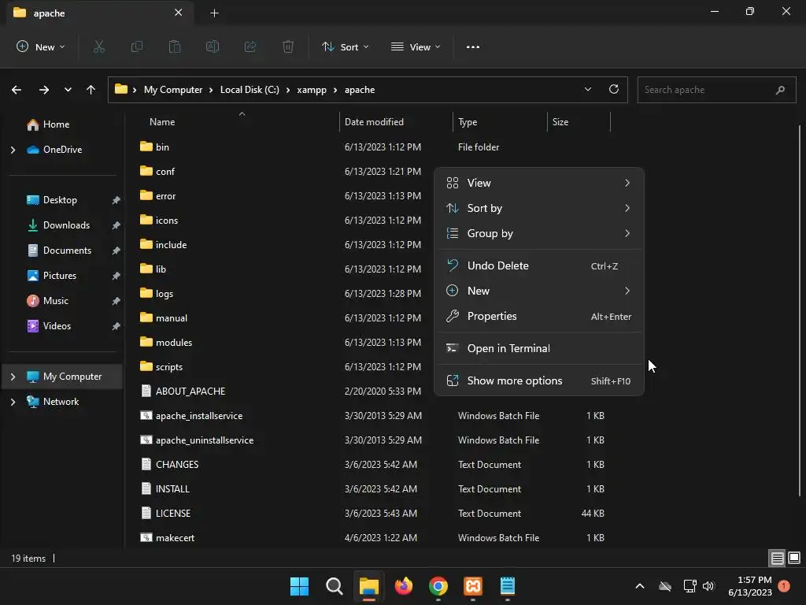Click the Share icon in toolbar
This screenshot has width=806, height=605.
[x=250, y=46]
